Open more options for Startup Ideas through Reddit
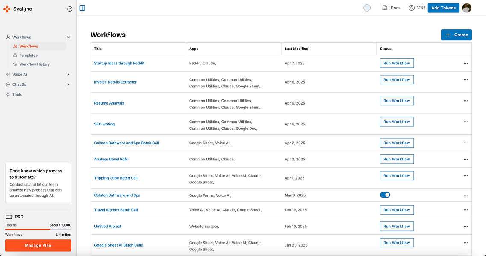 click(465, 63)
